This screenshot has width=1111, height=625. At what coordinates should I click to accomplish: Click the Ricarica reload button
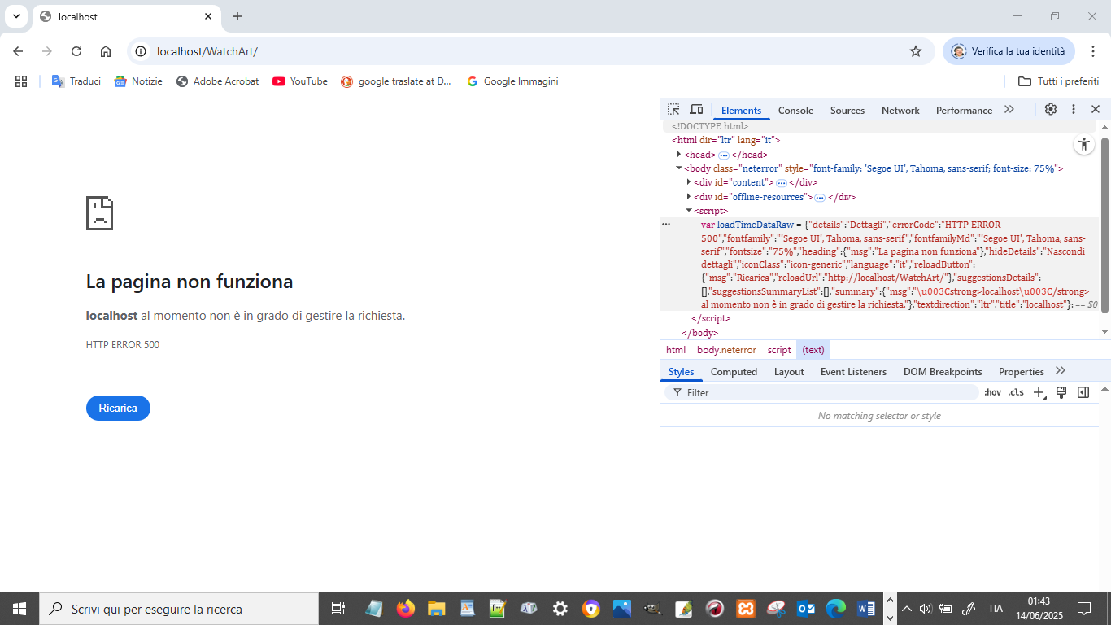point(118,408)
